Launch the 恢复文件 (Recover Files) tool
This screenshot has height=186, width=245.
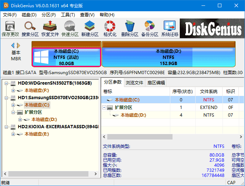[x=50, y=28]
